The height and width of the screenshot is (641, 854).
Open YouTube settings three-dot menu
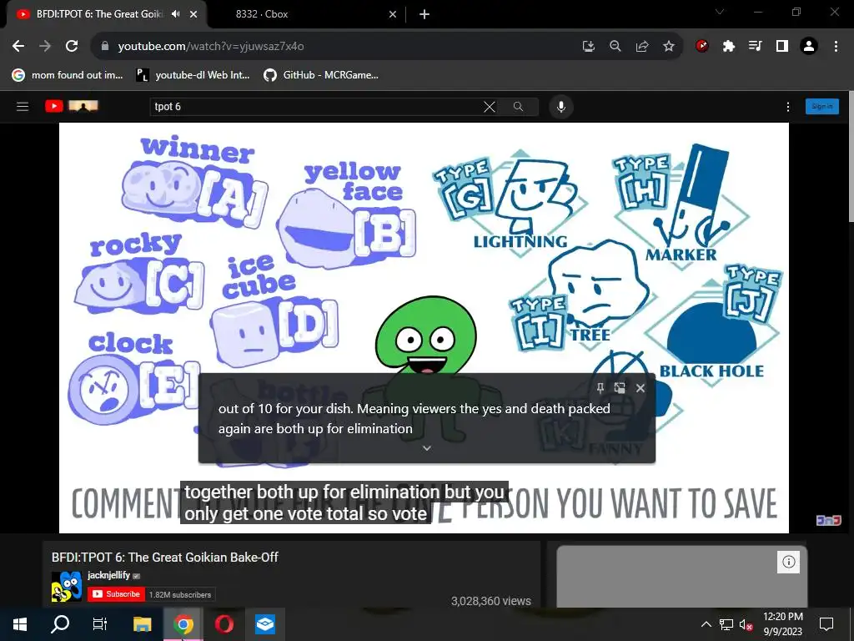tap(788, 107)
